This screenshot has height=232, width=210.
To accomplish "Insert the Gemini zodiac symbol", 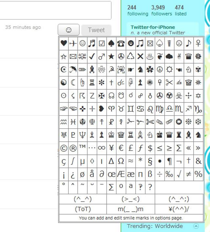I will coord(131,109).
